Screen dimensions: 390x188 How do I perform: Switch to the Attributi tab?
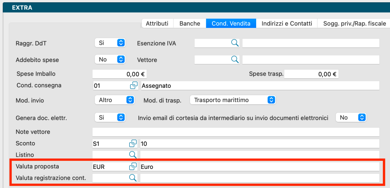pyautogui.click(x=157, y=24)
